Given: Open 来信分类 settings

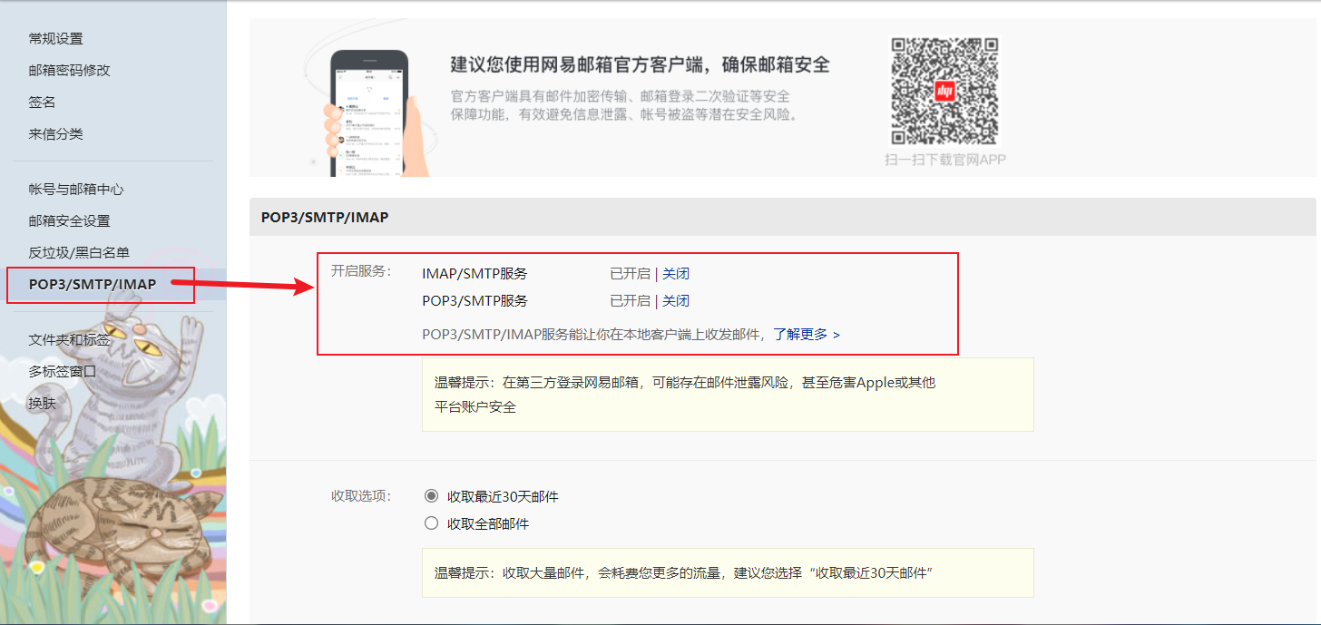Looking at the screenshot, I should coord(55,133).
